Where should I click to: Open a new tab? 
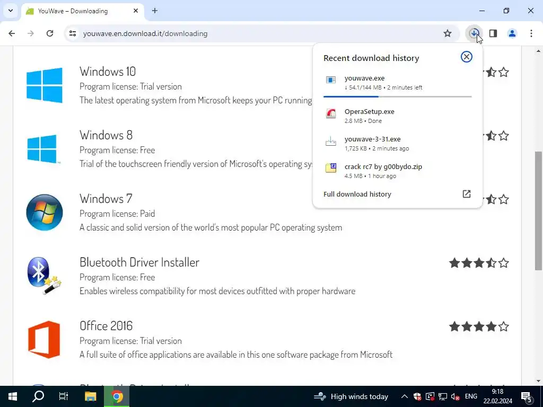pyautogui.click(x=155, y=11)
